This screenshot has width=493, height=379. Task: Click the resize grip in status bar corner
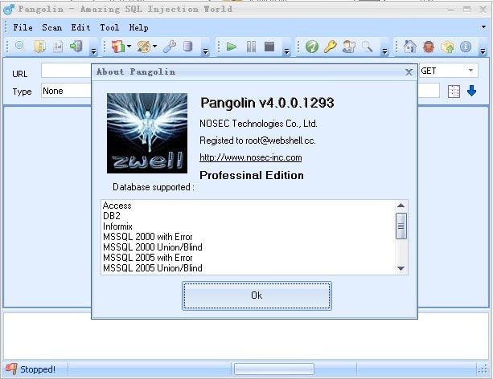point(483,369)
